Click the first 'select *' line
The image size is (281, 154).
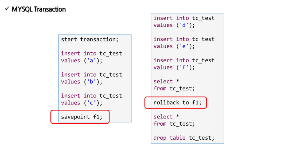tap(166, 81)
